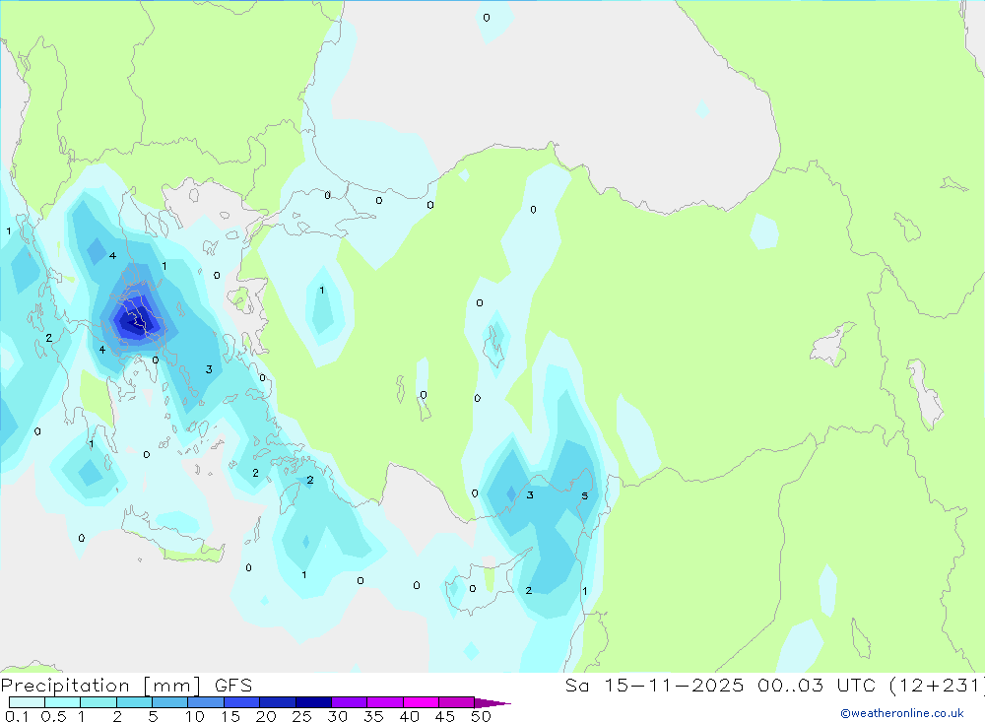The width and height of the screenshot is (985, 722).
Task: Click the '0.1' legend scale label
Action: (17, 716)
